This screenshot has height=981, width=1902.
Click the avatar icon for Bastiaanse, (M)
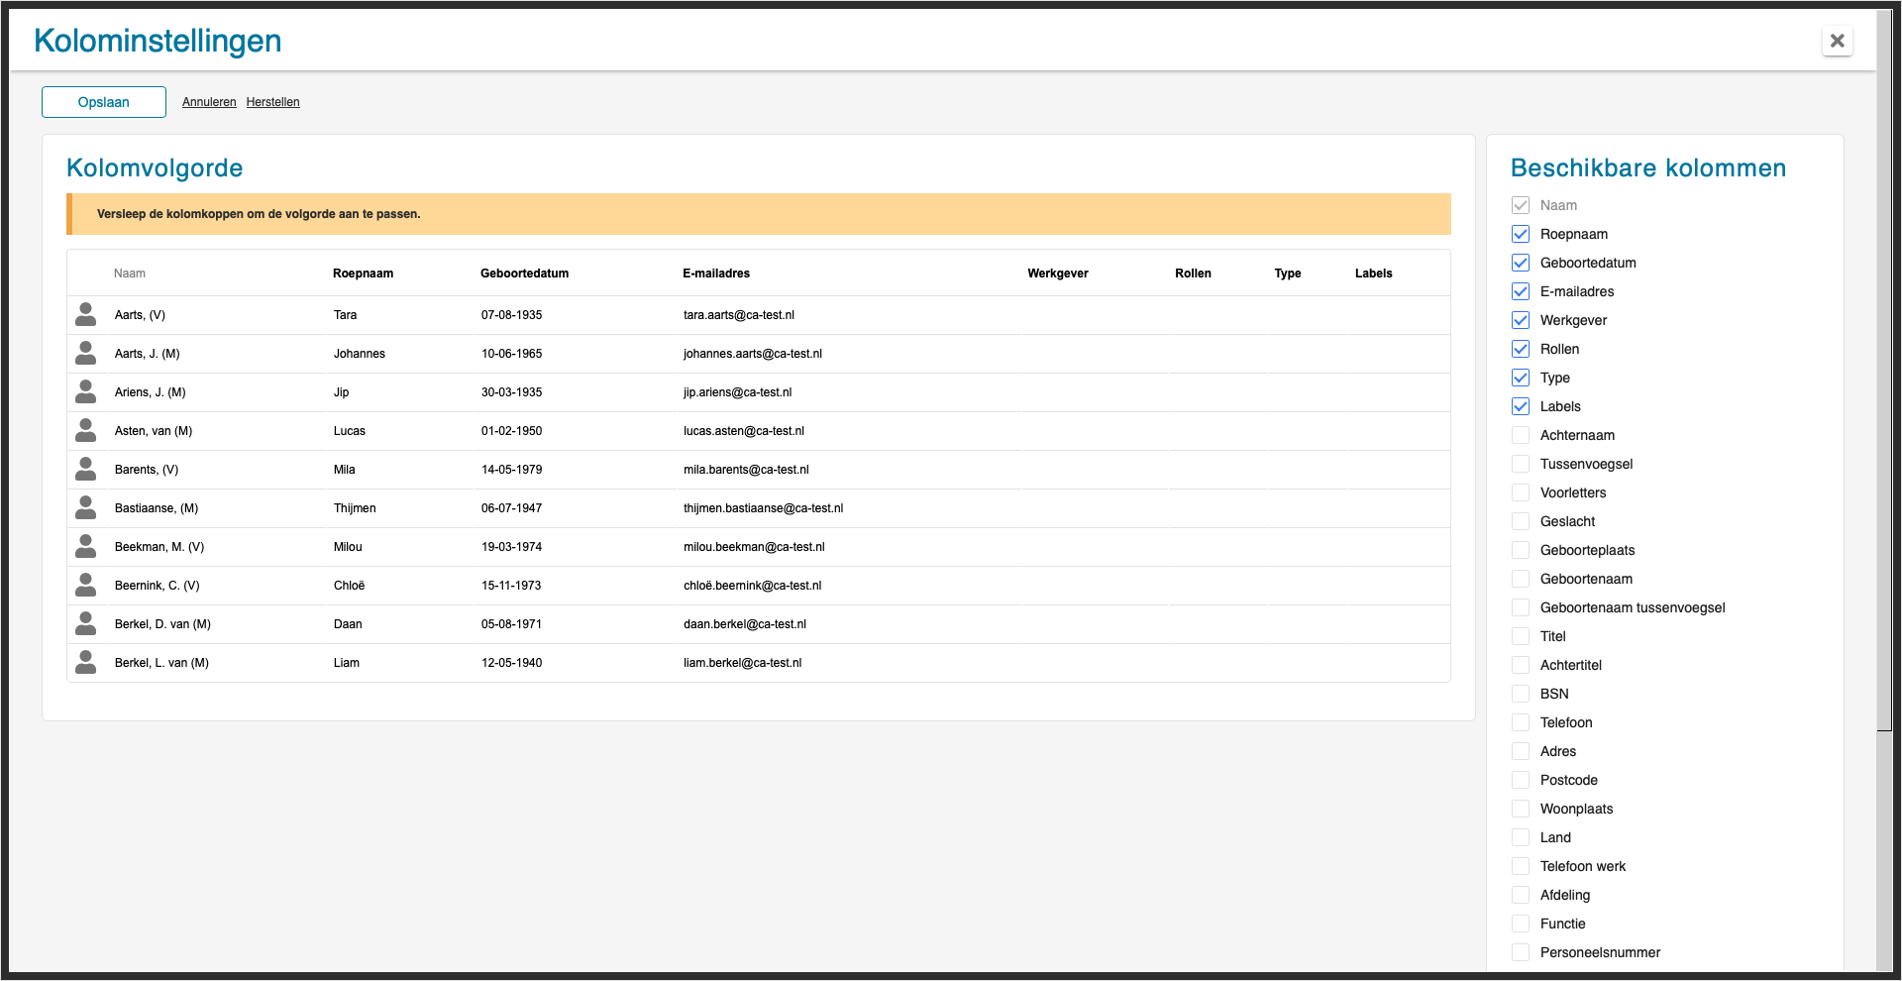[86, 508]
